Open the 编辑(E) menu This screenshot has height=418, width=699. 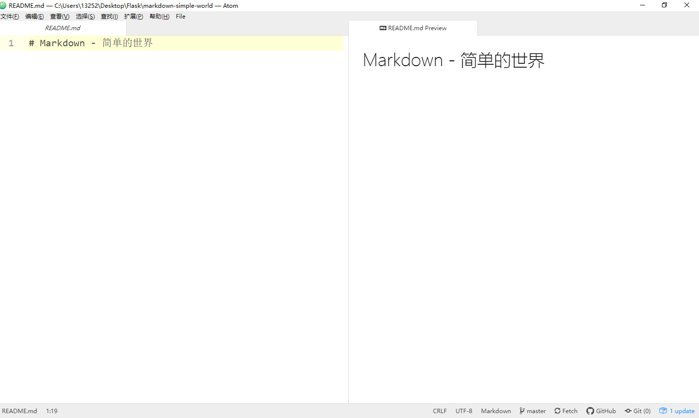pos(35,17)
